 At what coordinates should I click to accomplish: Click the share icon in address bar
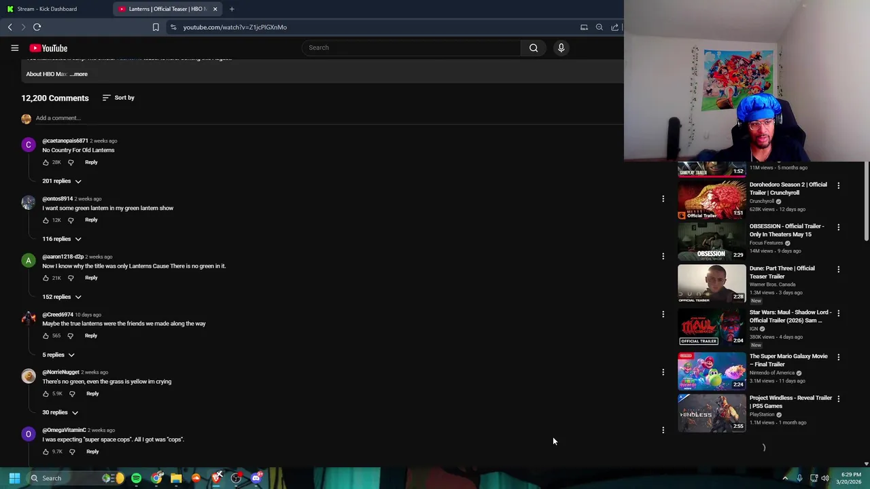tap(614, 27)
